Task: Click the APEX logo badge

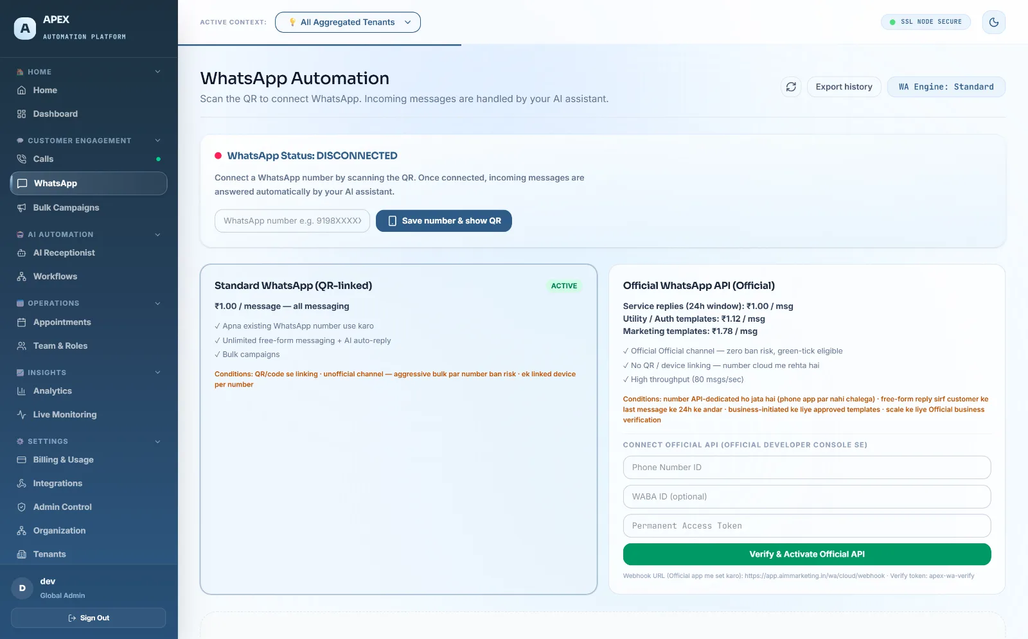Action: click(24, 28)
